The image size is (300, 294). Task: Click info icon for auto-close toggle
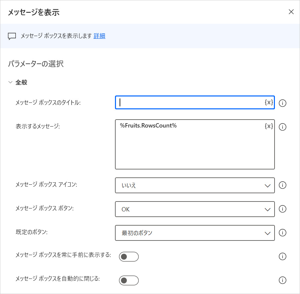[282, 280]
